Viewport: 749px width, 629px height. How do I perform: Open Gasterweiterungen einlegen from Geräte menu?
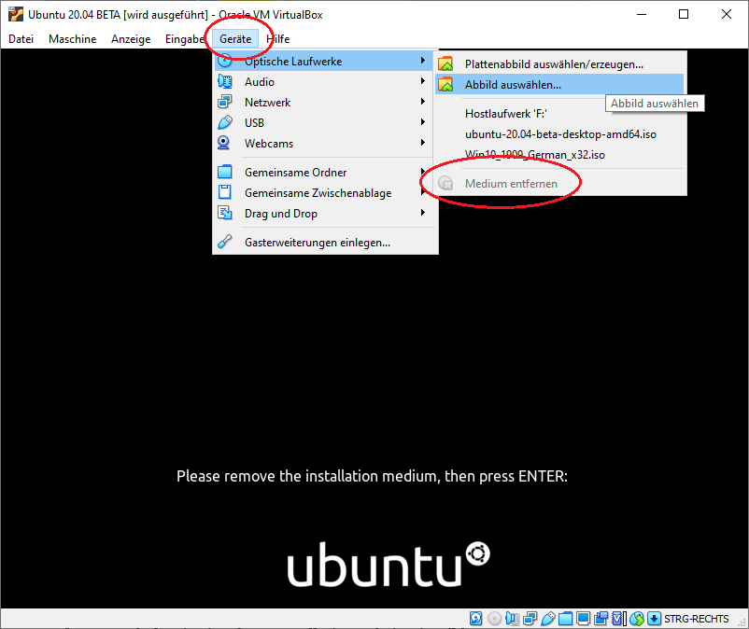coord(317,242)
